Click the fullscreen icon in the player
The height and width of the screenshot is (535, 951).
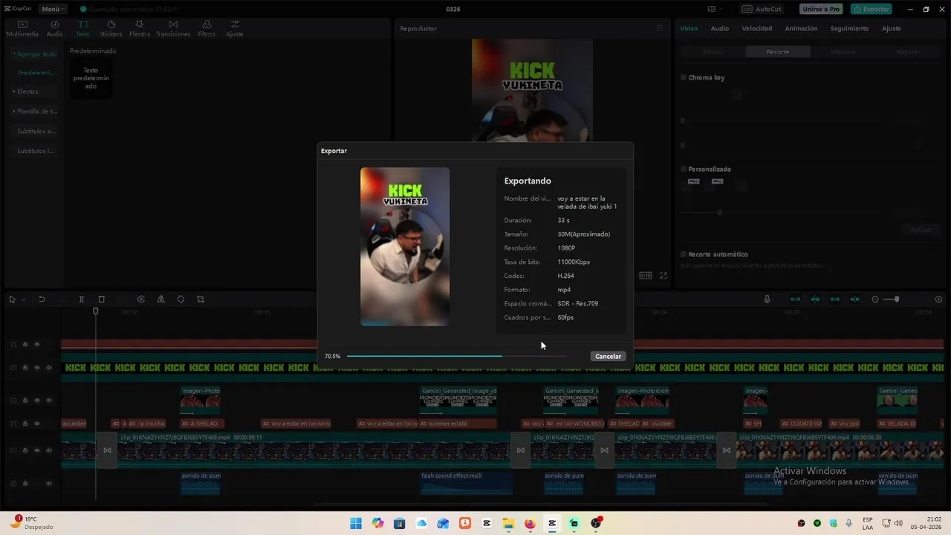663,276
